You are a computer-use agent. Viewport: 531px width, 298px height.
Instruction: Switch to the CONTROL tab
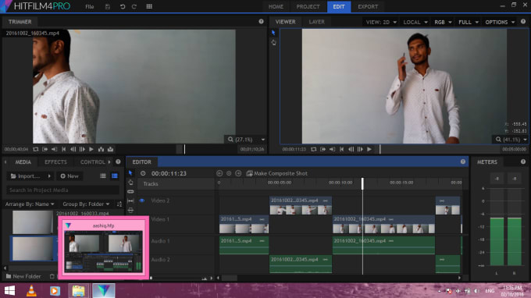(x=92, y=162)
